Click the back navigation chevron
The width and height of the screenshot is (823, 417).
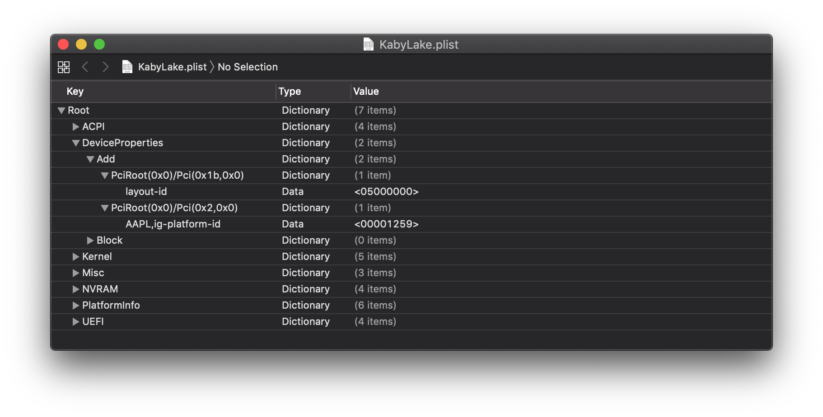(x=85, y=67)
